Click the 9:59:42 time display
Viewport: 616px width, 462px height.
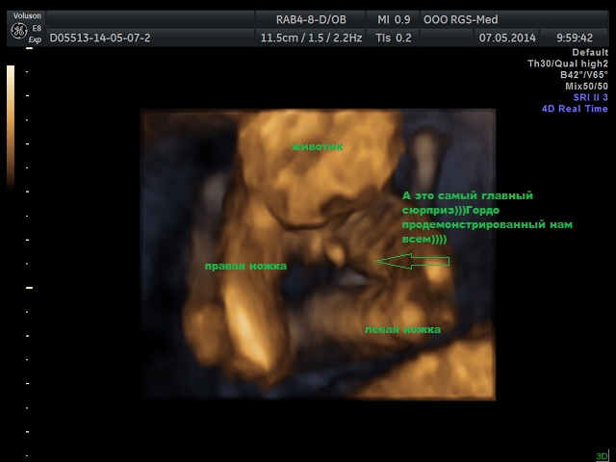(574, 38)
